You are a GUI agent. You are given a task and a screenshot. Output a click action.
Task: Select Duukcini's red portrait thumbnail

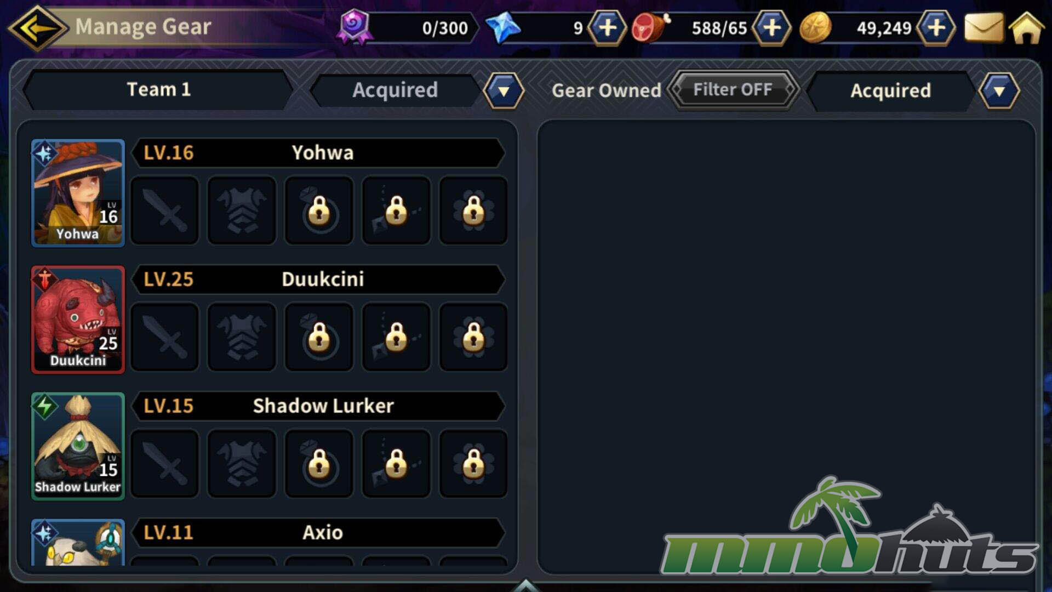click(x=78, y=320)
